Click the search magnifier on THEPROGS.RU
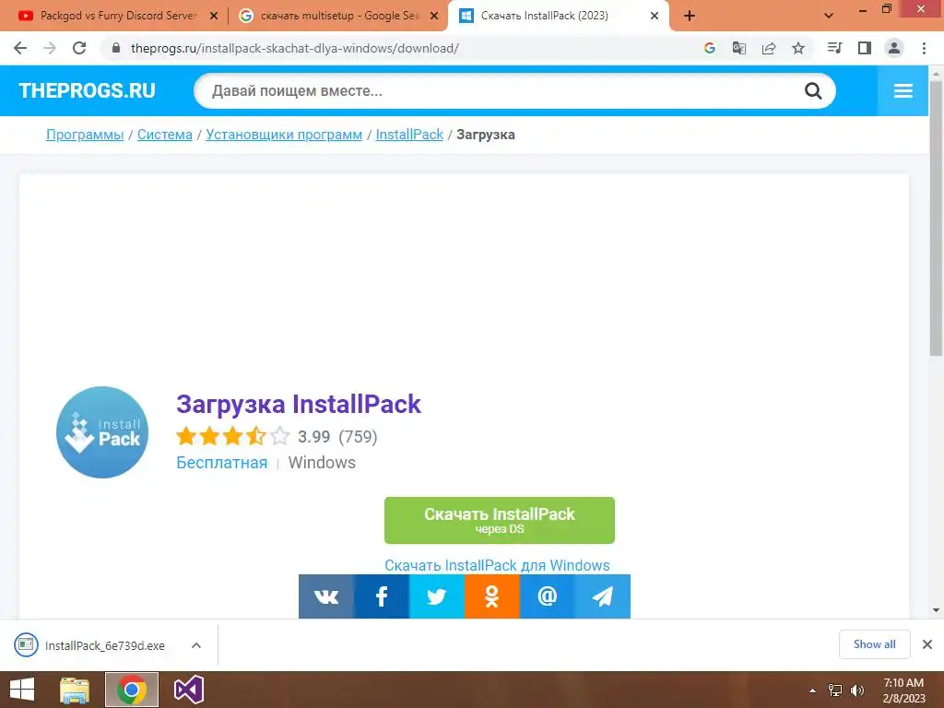The width and height of the screenshot is (944, 708). [x=813, y=91]
